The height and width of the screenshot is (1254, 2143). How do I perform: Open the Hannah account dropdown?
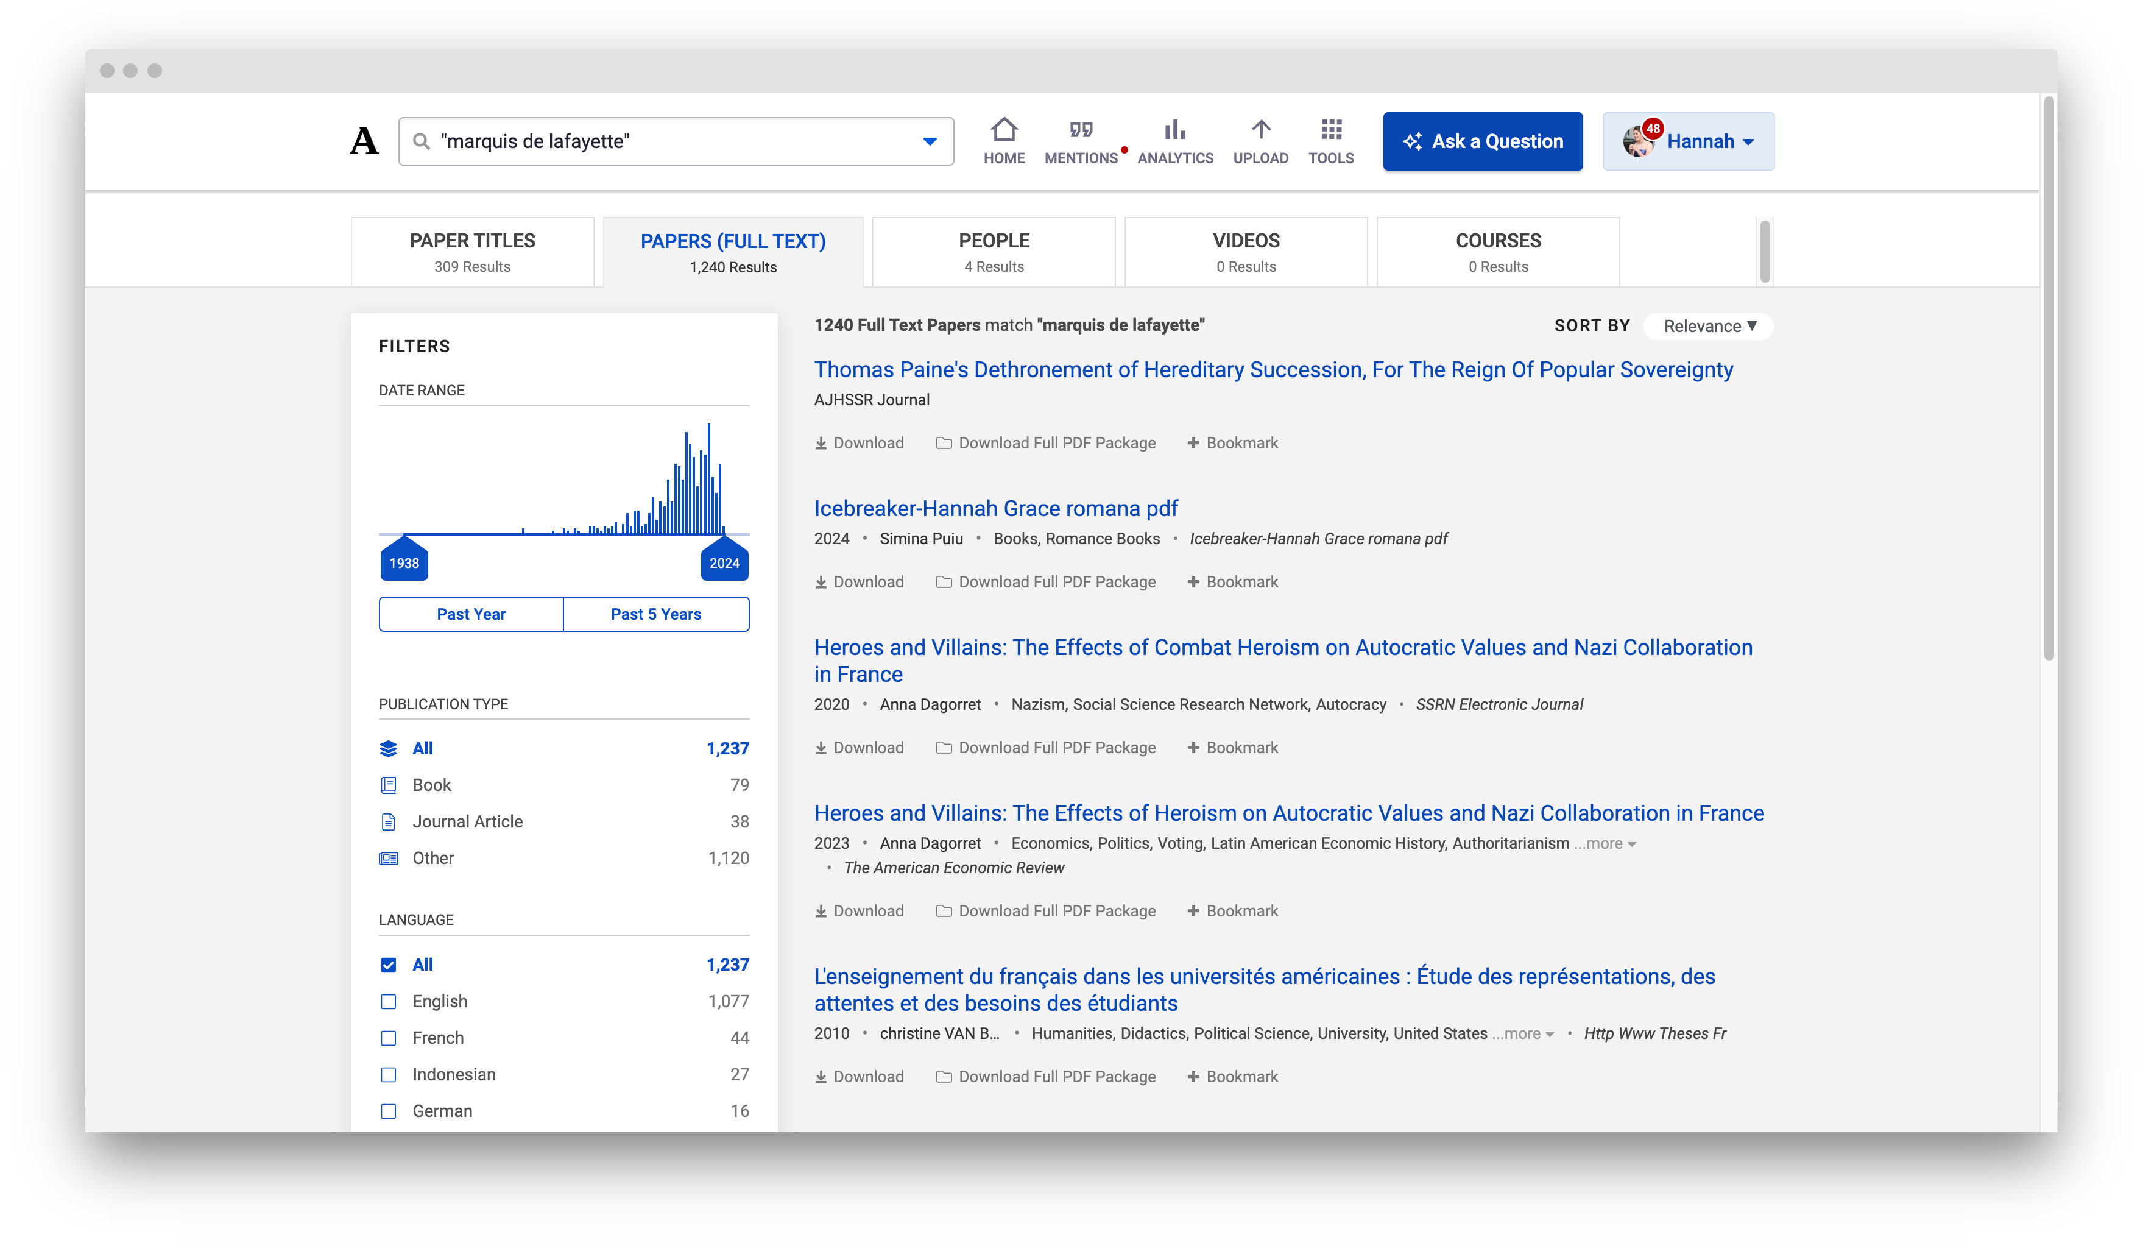[1688, 141]
